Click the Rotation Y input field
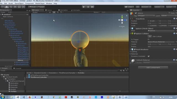Screen dimensions: 177x99 (x=163, y=23)
